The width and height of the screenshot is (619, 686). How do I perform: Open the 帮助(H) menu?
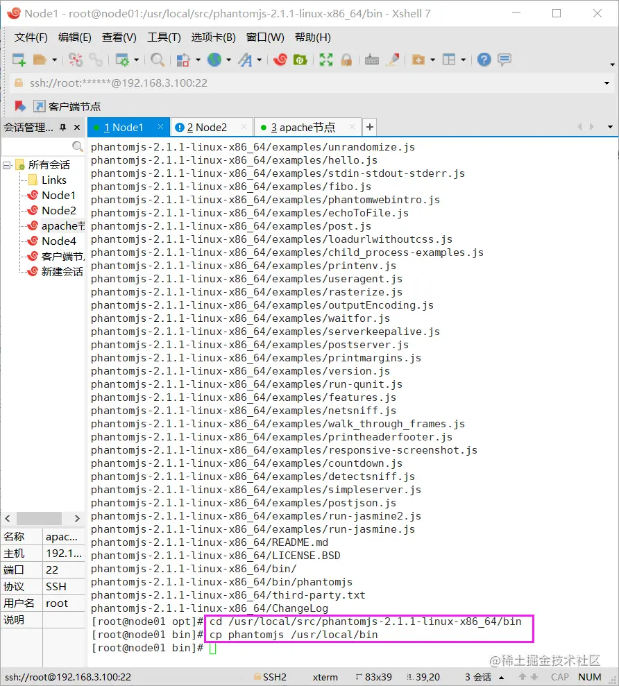click(x=312, y=37)
